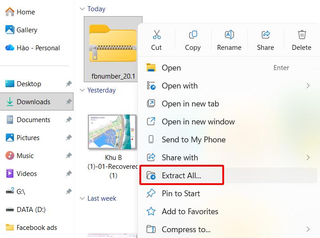Click the pin icon beside Videos
Viewport: 320px width, 238px height.
[x=69, y=173]
